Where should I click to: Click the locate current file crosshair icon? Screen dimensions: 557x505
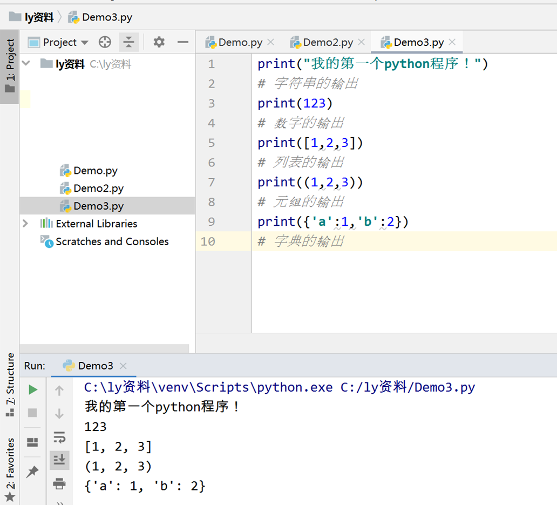105,42
